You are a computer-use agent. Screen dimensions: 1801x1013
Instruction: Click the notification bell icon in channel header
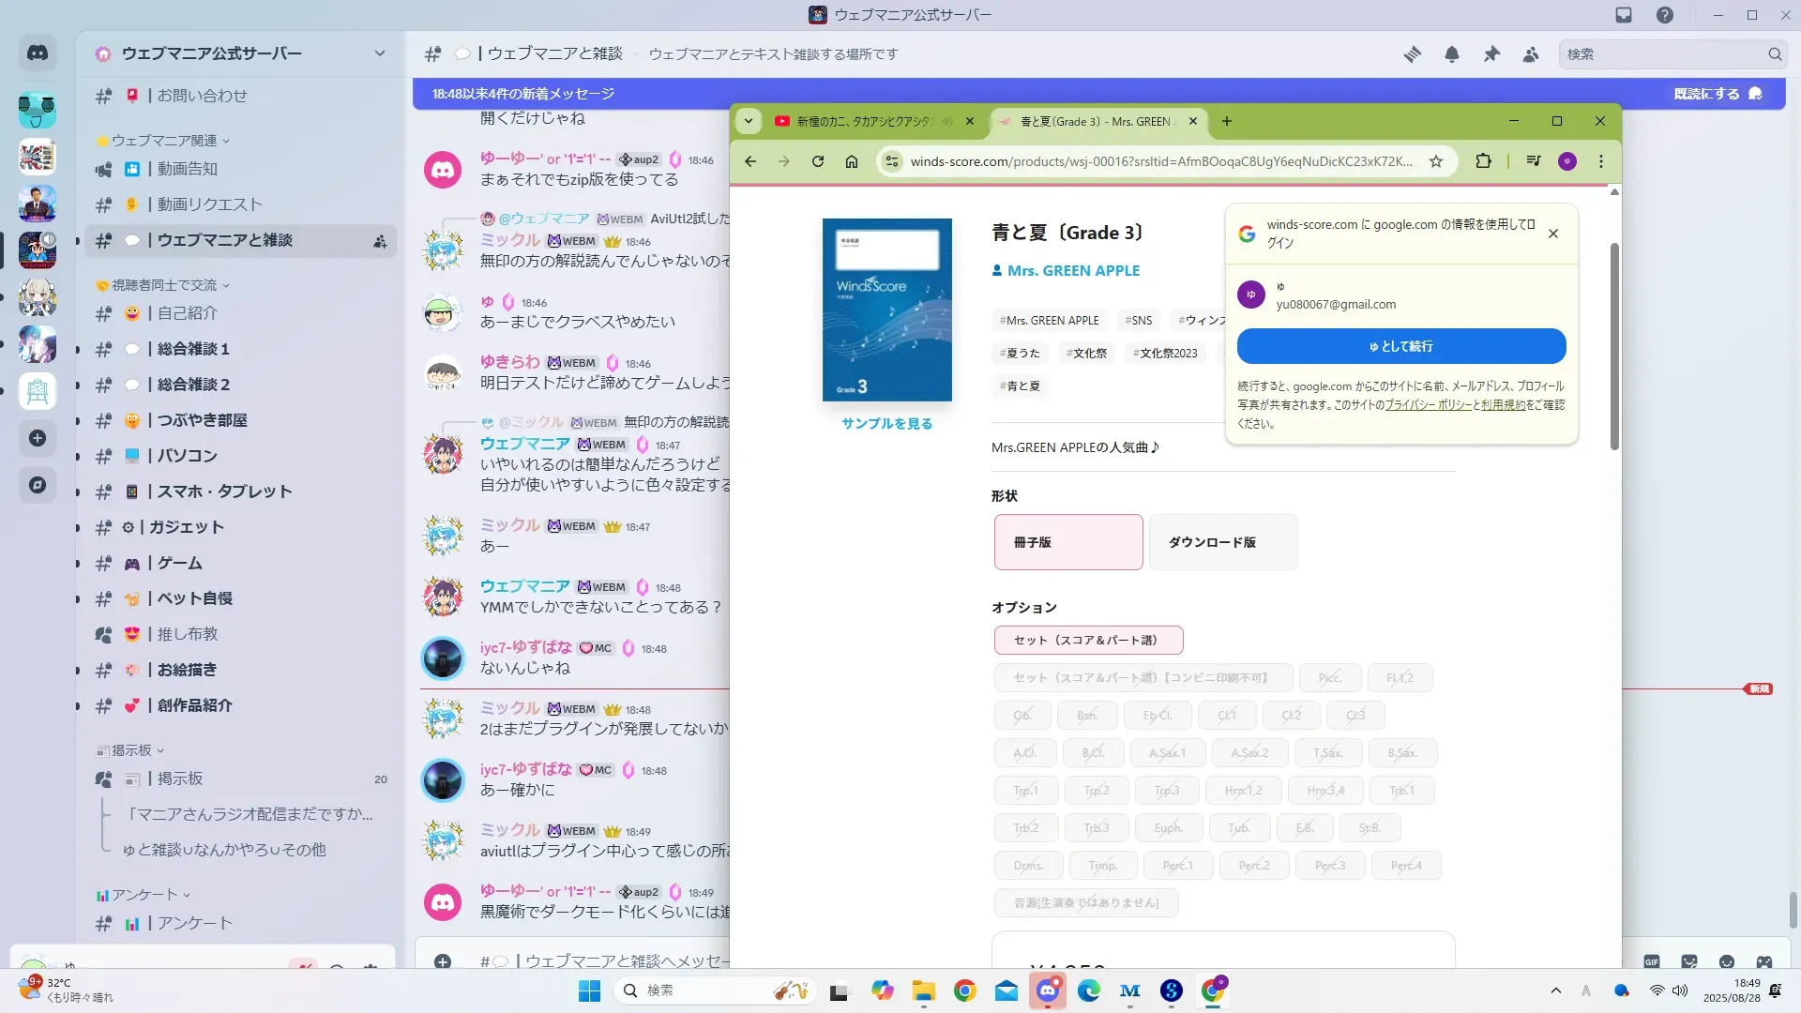(x=1451, y=54)
